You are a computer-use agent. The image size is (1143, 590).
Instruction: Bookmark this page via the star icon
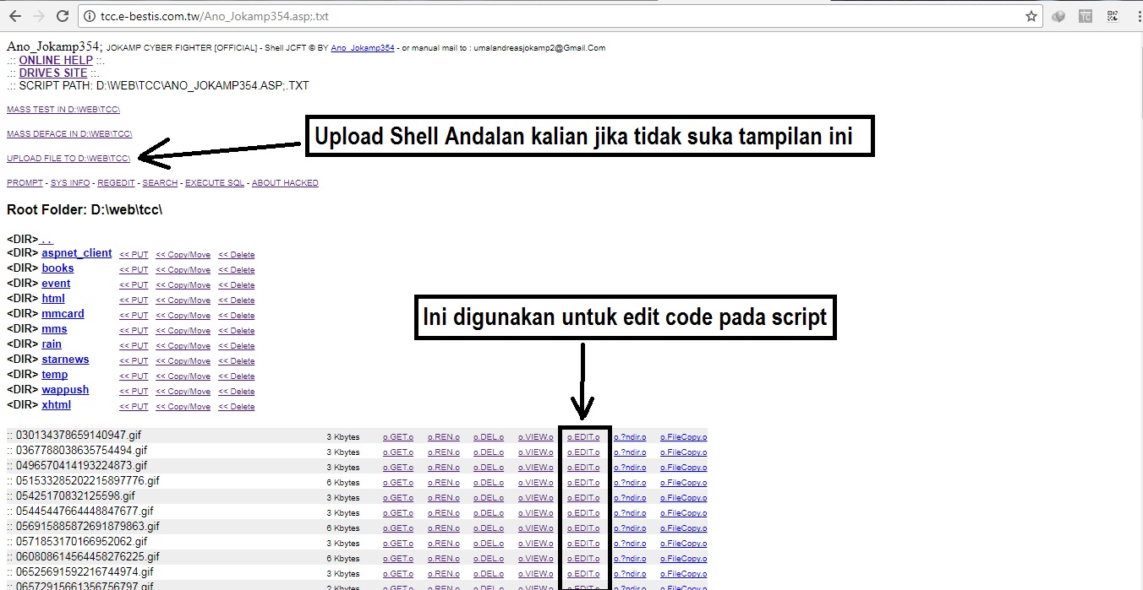point(1031,15)
